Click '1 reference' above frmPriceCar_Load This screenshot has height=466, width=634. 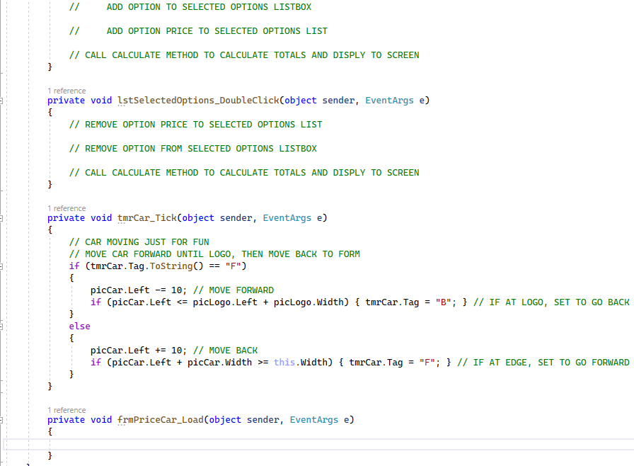click(67, 409)
